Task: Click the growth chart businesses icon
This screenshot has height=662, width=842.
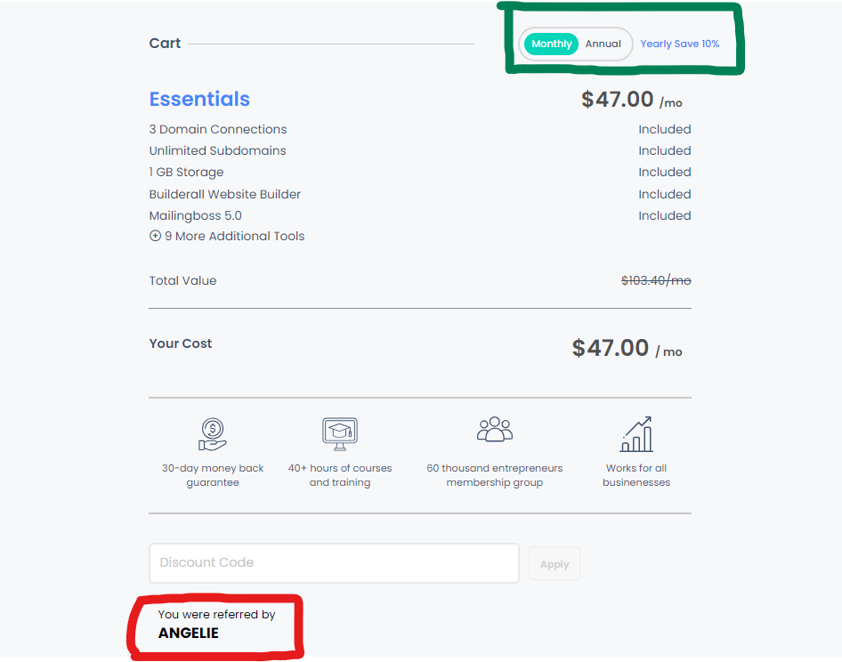Action: [x=636, y=434]
